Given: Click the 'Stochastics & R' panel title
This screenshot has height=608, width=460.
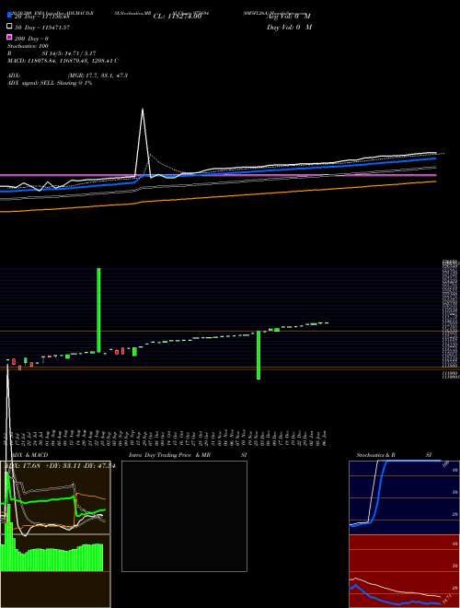Looking at the screenshot, I should click(376, 455).
